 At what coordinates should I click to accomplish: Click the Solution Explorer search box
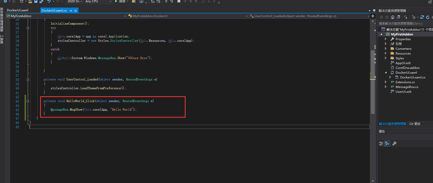coord(404,24)
